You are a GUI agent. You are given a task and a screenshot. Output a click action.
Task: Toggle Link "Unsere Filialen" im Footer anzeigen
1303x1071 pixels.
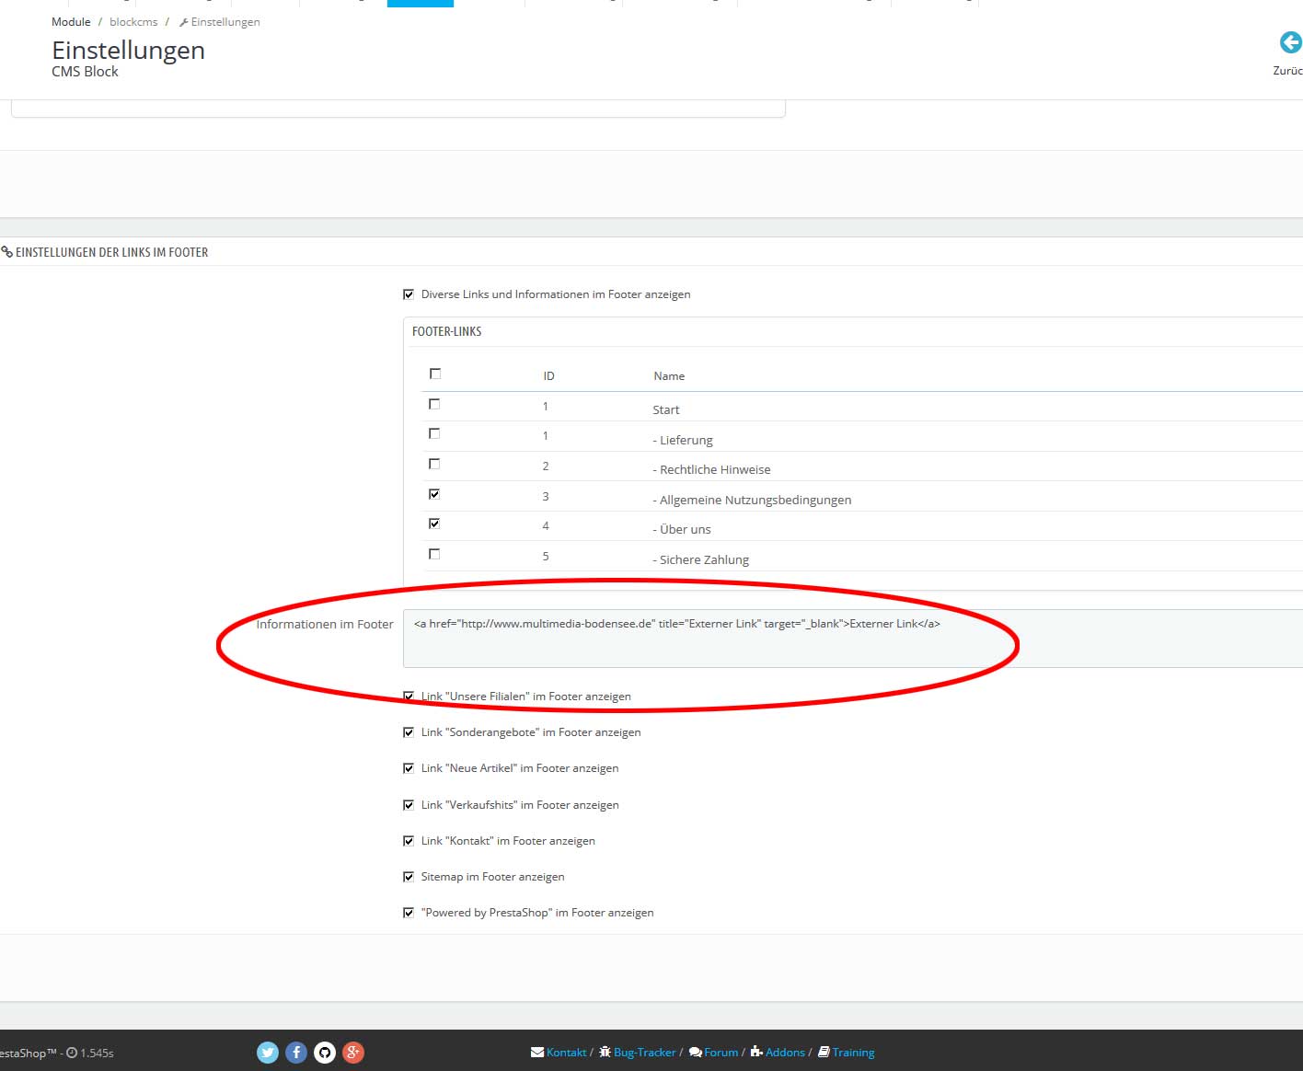pos(409,697)
